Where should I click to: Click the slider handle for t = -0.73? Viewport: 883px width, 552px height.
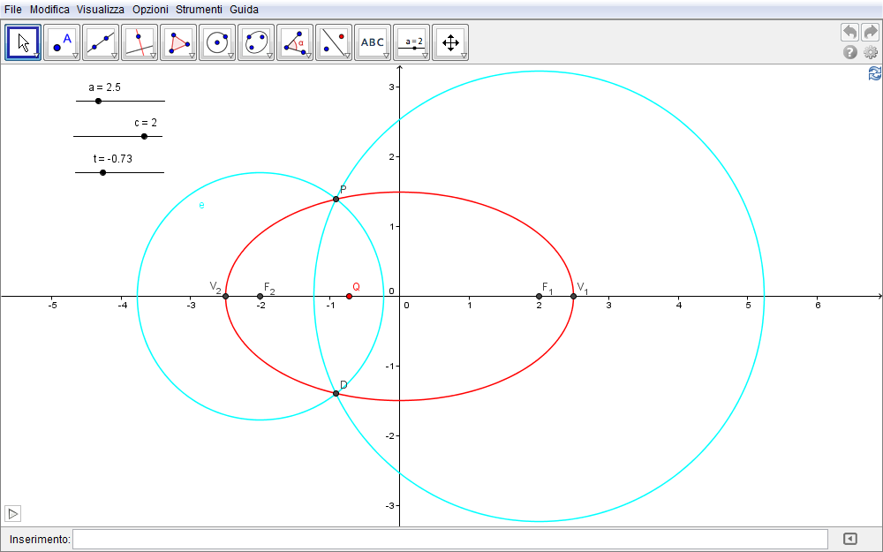(103, 172)
